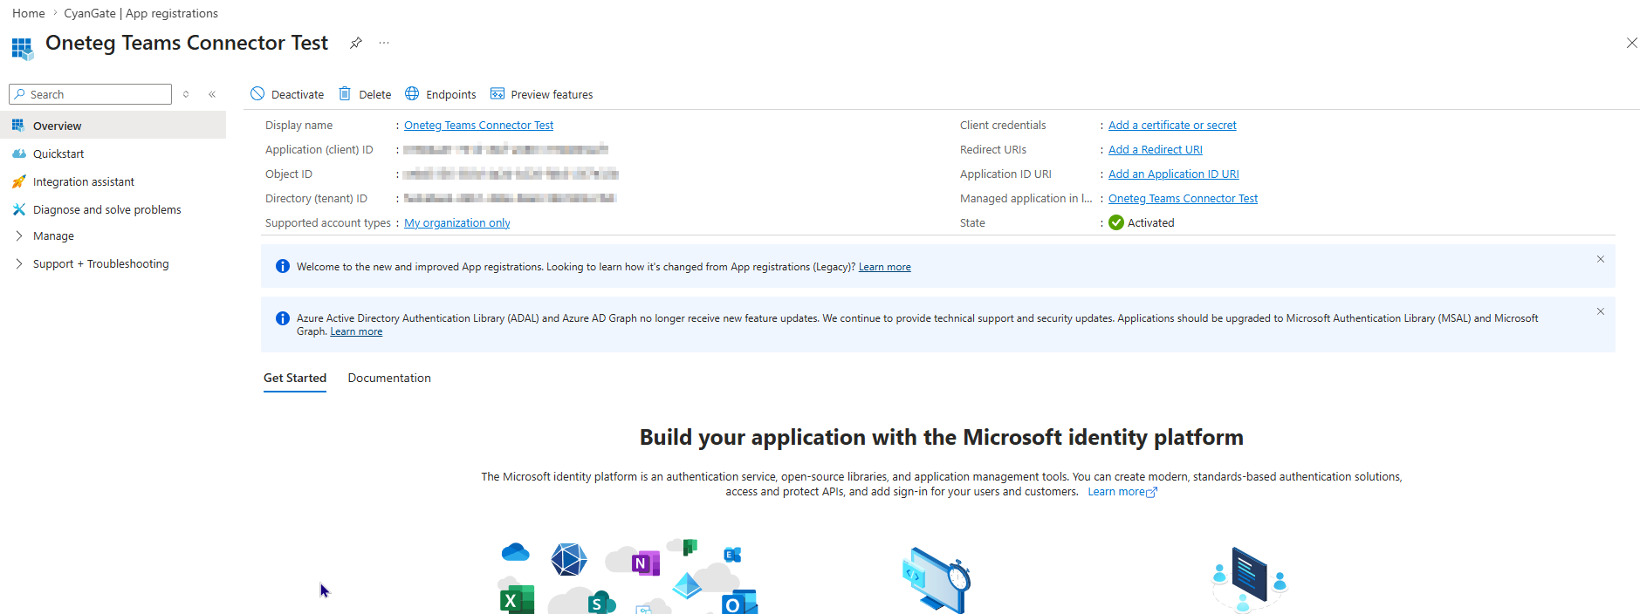
Task: Open My organization only link
Action: (457, 222)
